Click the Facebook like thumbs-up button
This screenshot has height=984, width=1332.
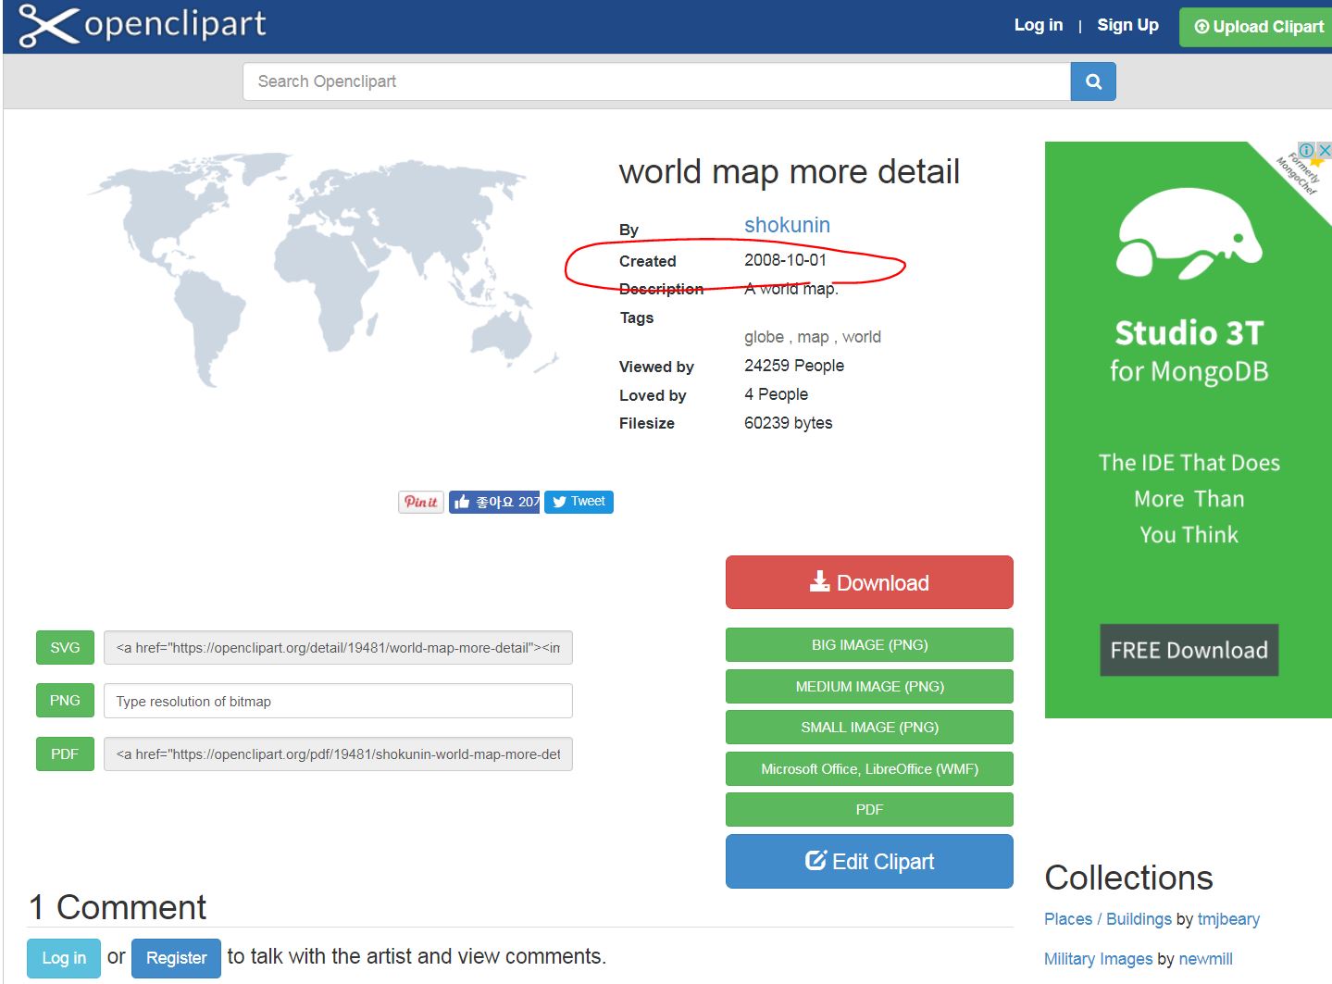pyautogui.click(x=494, y=502)
